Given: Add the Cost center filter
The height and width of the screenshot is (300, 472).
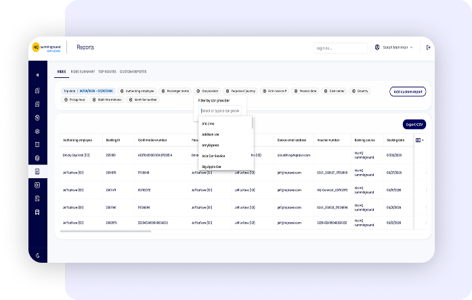Looking at the screenshot, I should pos(334,91).
